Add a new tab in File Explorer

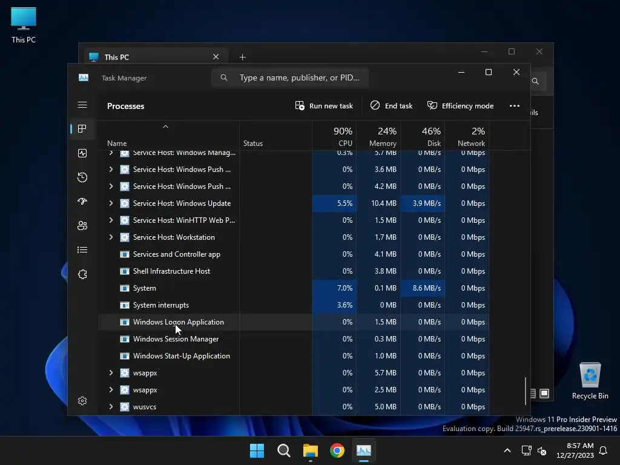pos(242,58)
